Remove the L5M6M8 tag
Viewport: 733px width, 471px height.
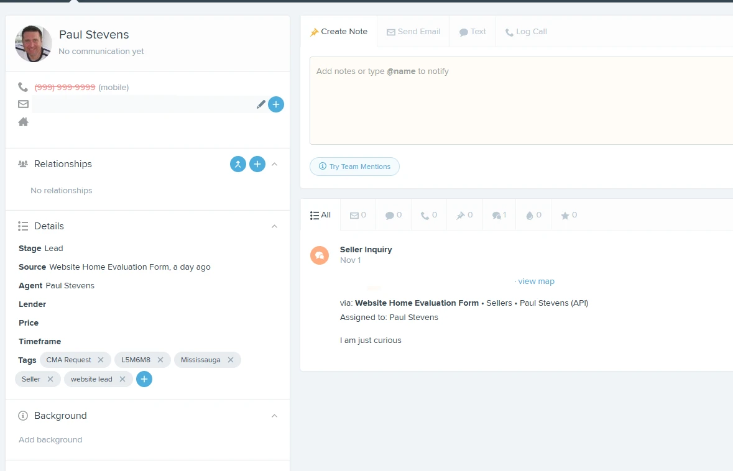coord(160,360)
